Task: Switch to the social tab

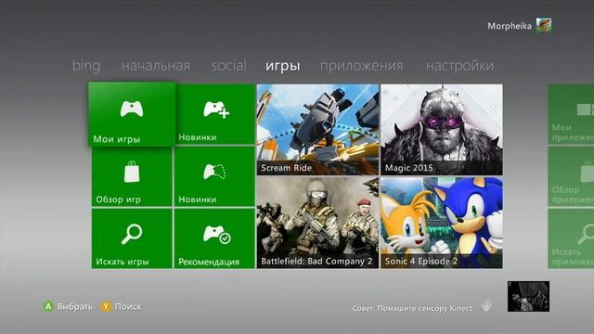Action: pyautogui.click(x=229, y=66)
